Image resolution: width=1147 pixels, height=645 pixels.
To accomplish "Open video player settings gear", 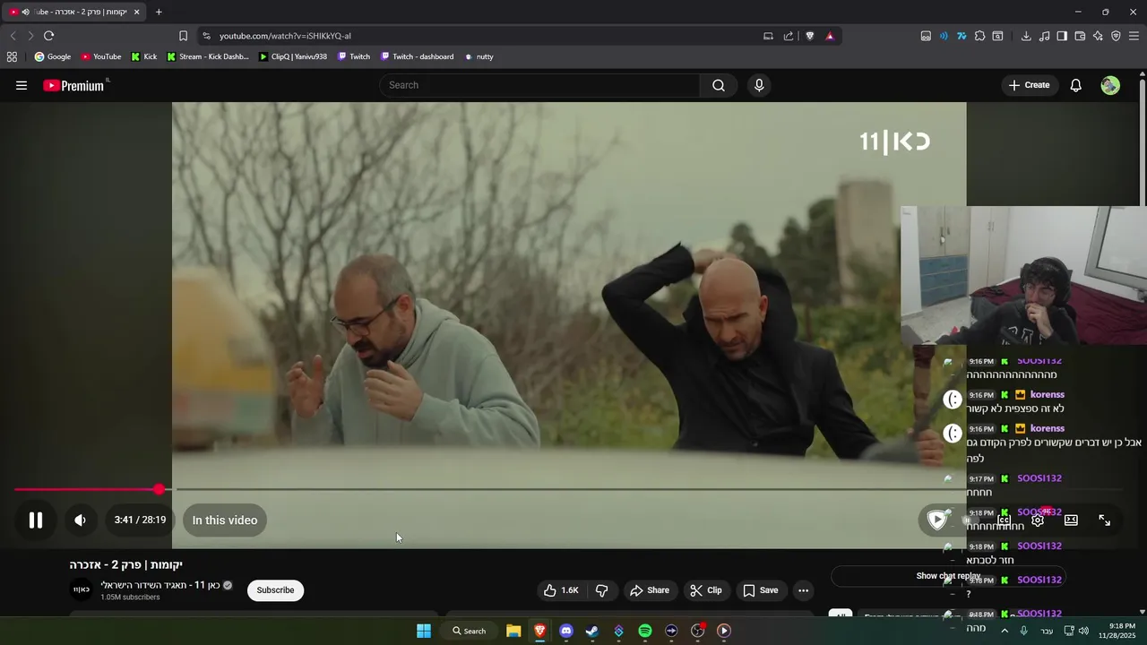I will point(1038,520).
